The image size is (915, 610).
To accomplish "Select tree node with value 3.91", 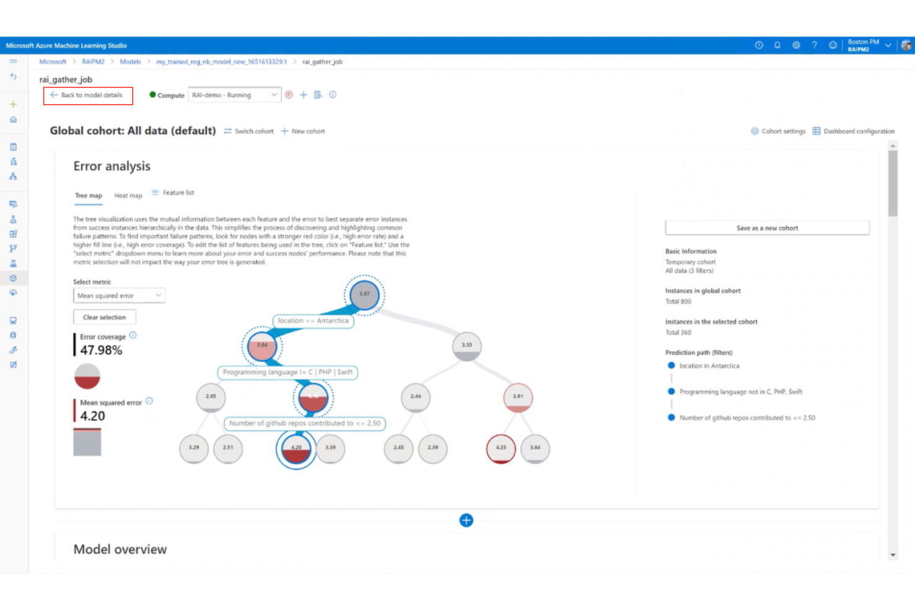I will (518, 397).
